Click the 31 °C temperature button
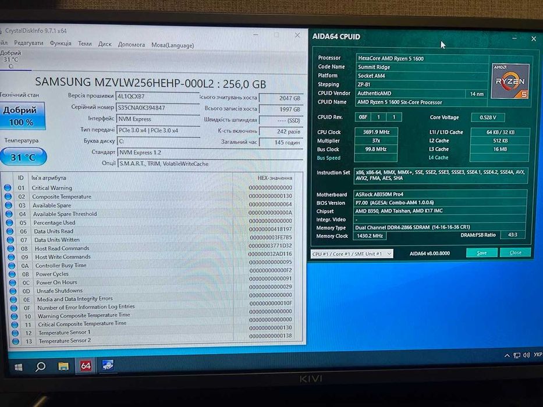This screenshot has width=543, height=407. coord(23,157)
